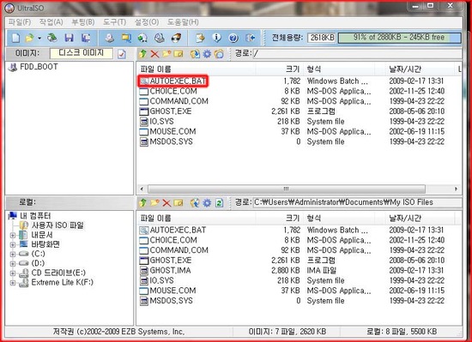Select FDD_BOOT in the image tree
The image size is (472, 342).
39,67
